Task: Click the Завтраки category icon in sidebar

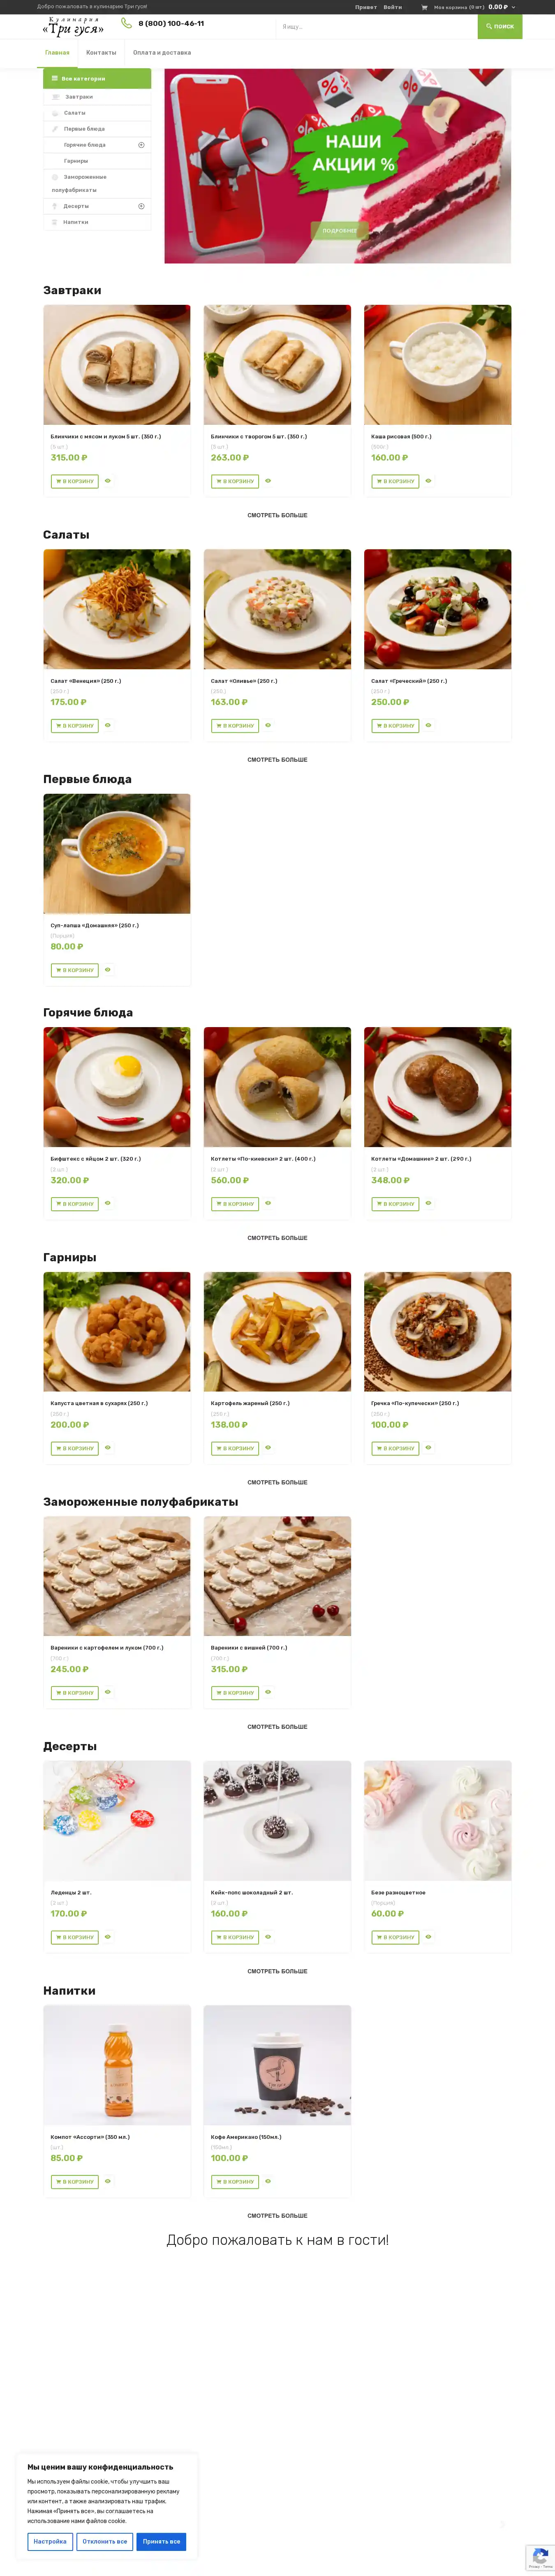Action: point(55,97)
